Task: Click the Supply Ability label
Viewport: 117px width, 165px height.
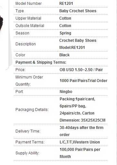Action: [27, 153]
